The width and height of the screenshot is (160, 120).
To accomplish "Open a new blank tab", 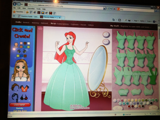I will pyautogui.click(x=63, y=18).
